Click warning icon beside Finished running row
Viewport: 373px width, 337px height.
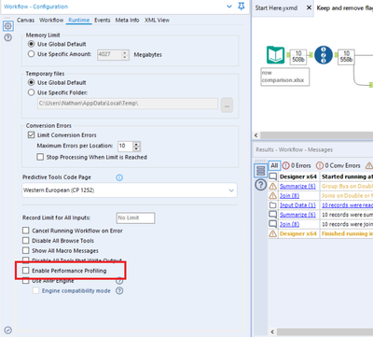coord(272,233)
